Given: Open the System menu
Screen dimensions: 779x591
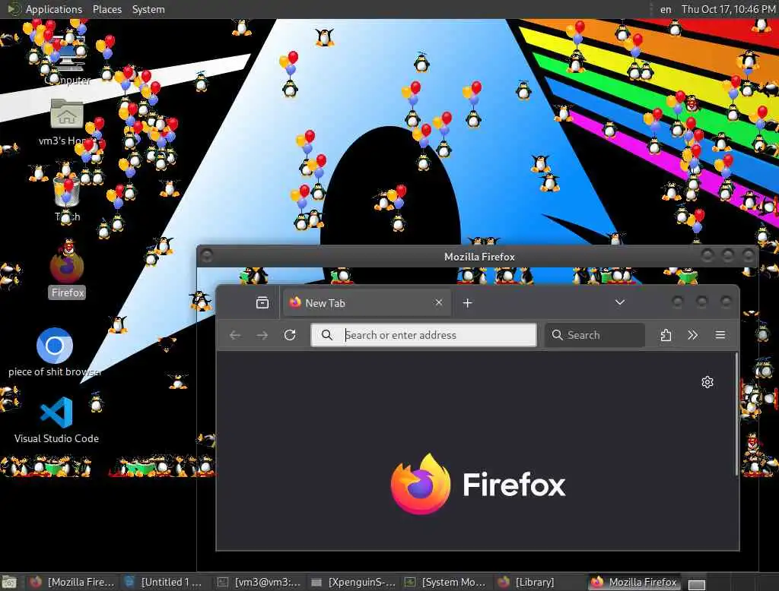Looking at the screenshot, I should point(148,9).
